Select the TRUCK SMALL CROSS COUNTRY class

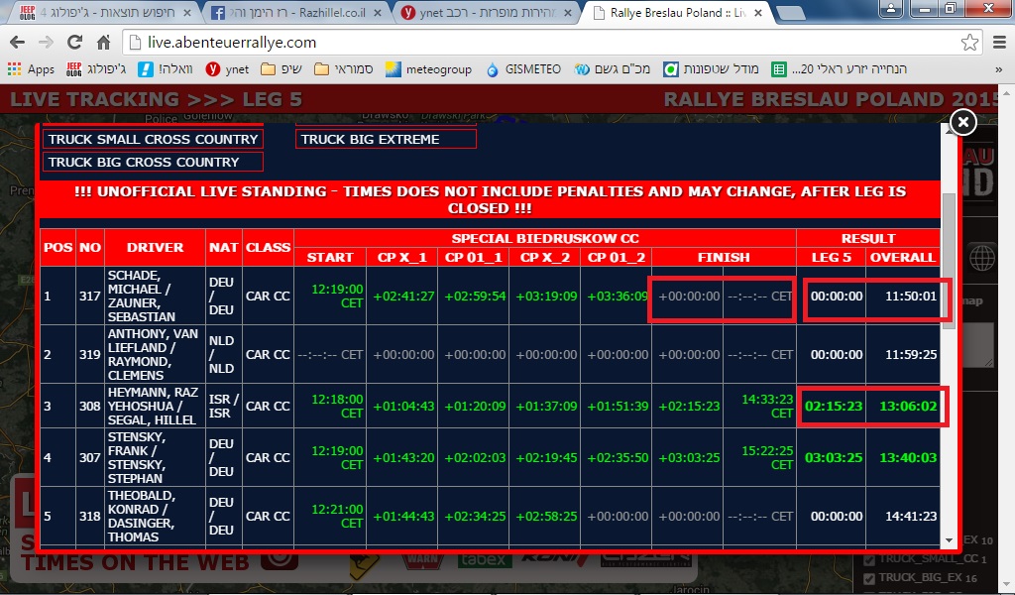[x=153, y=139]
